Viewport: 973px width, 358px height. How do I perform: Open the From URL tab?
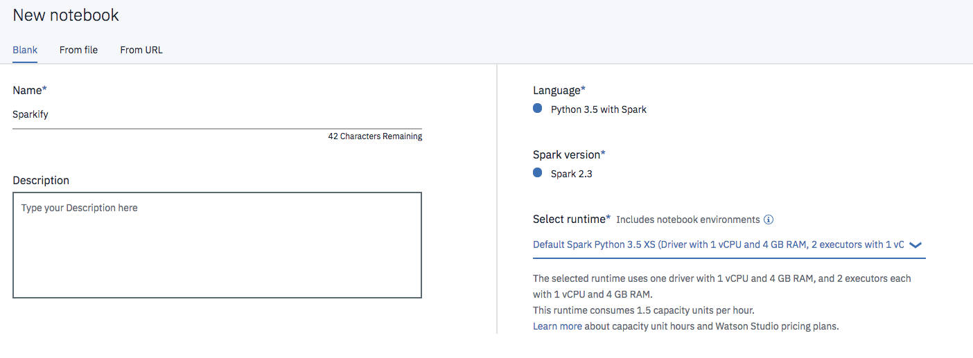[141, 50]
